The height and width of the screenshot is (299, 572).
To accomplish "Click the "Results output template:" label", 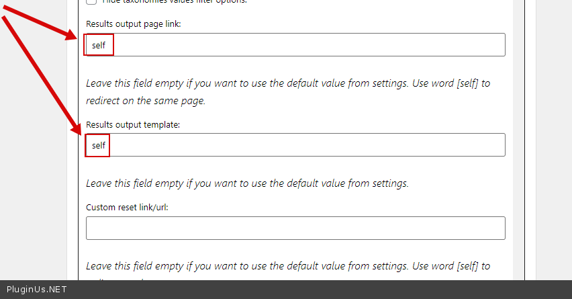I will pyautogui.click(x=133, y=124).
